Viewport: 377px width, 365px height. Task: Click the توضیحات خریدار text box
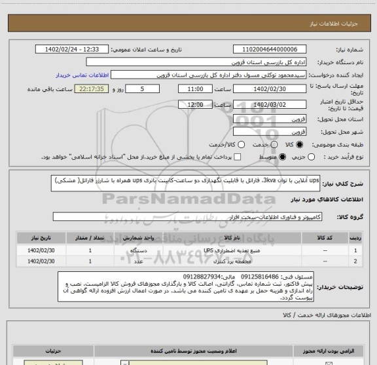(186, 287)
